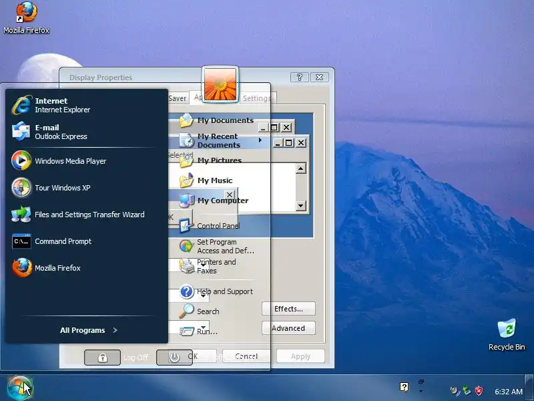This screenshot has height=401, width=534.
Task: Open the Recycle Bin desktop icon
Action: click(x=507, y=335)
